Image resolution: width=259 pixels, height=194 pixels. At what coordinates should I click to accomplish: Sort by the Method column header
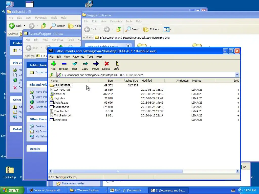coord(203,81)
